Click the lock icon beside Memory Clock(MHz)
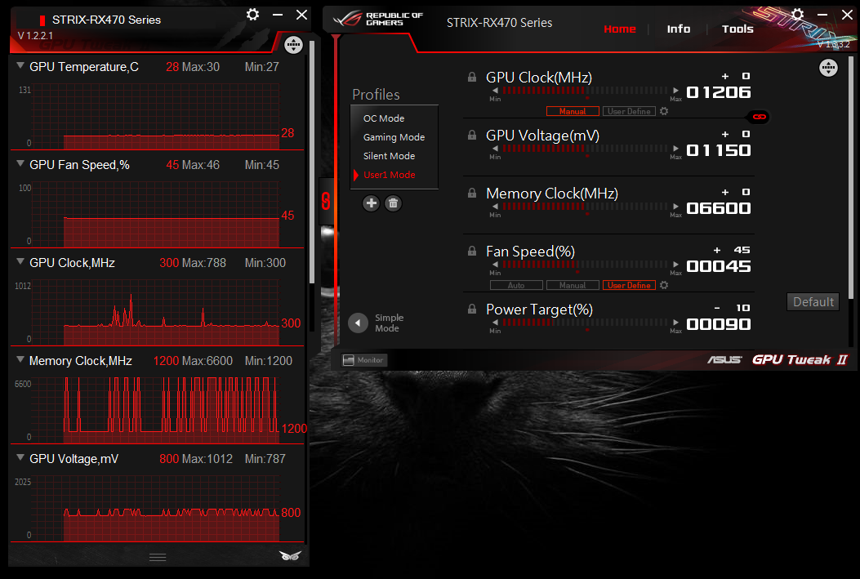Viewport: 860px width, 579px height. coord(472,193)
